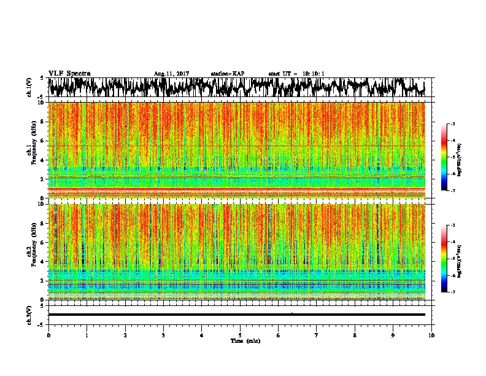Image resolution: width=486 pixels, height=376 pixels.
Task: Click the time axis tick label "4"
Action: coord(202,335)
